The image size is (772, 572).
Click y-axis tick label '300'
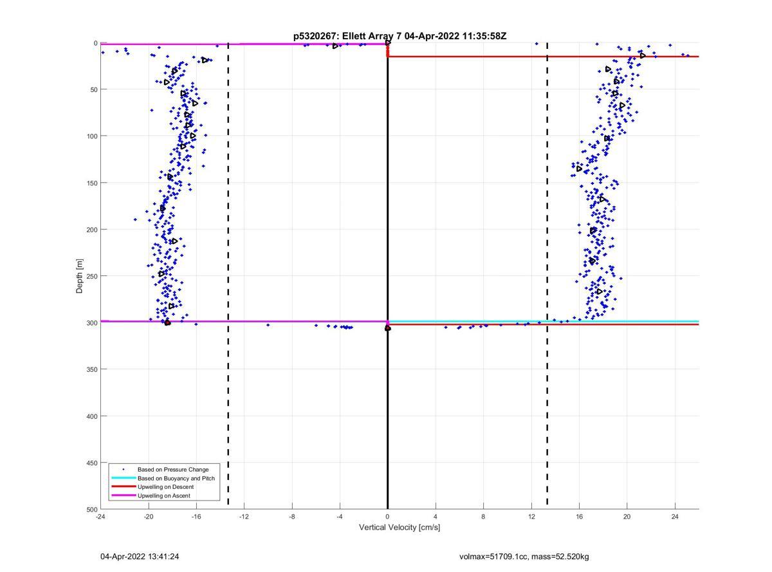point(91,323)
